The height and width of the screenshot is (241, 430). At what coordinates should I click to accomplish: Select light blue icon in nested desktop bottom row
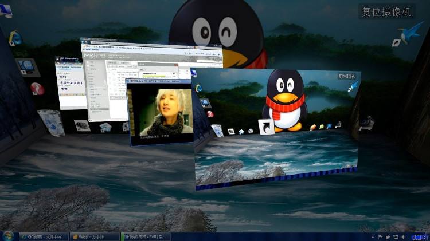(241, 132)
